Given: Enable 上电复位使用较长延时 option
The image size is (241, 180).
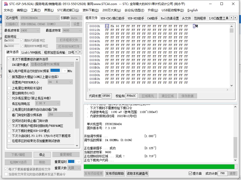Looking at the screenshot, I should click(x=9, y=88).
